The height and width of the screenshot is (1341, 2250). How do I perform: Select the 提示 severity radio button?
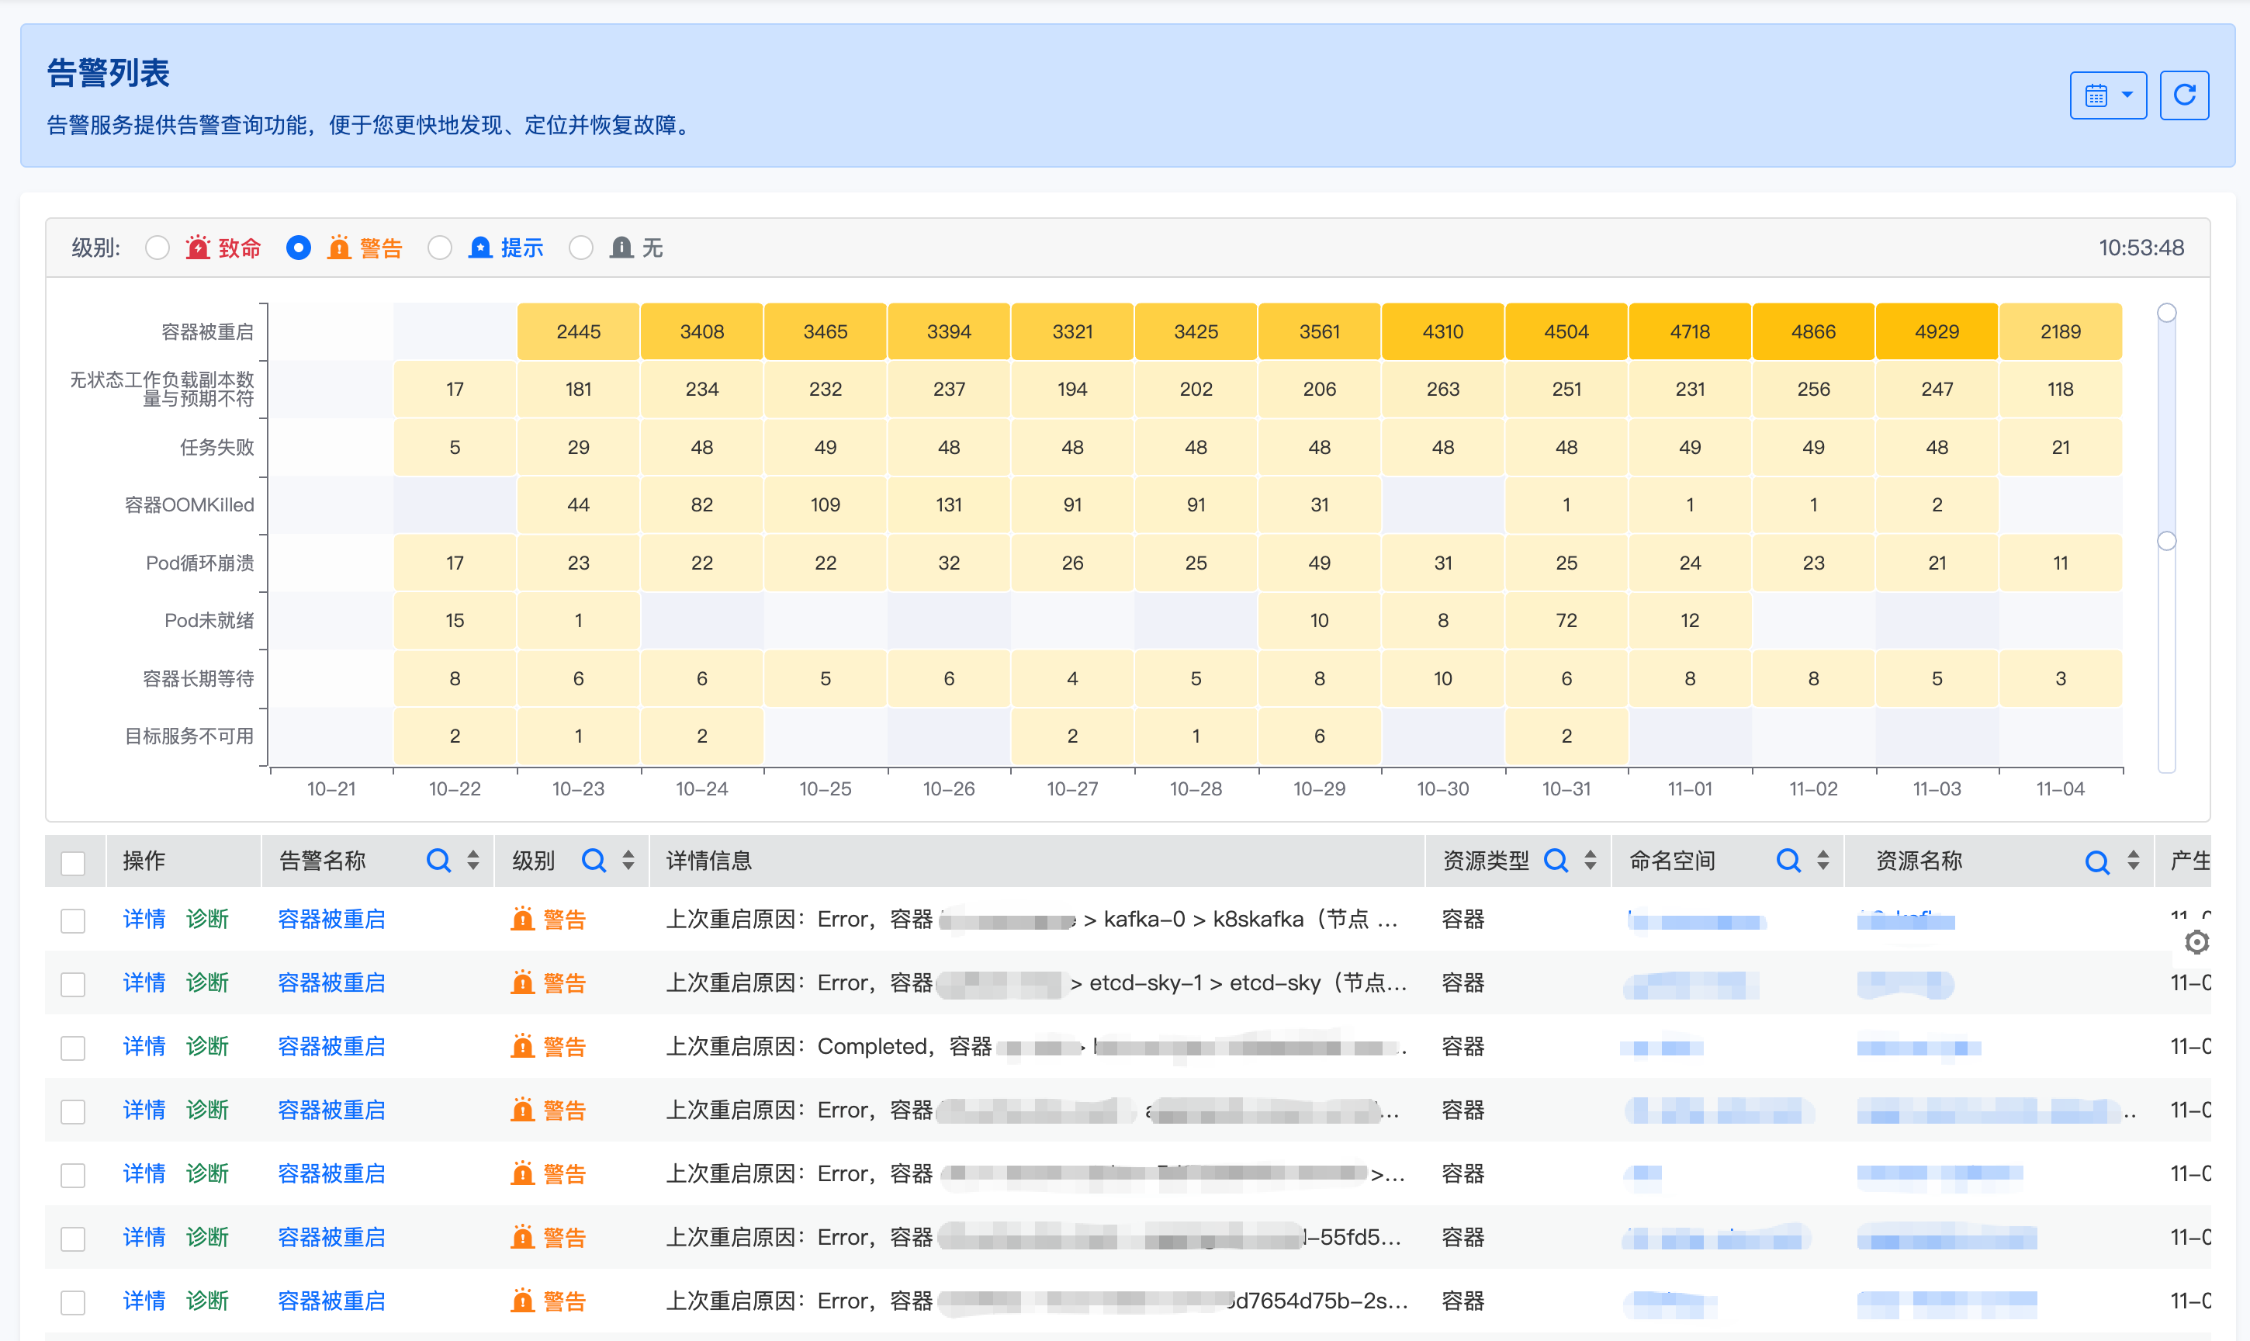tap(440, 248)
